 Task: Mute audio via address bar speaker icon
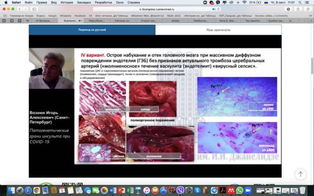click(214, 9)
